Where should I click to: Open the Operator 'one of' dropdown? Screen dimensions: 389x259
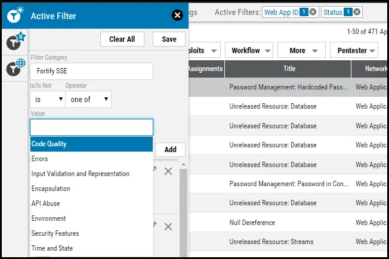tap(88, 99)
